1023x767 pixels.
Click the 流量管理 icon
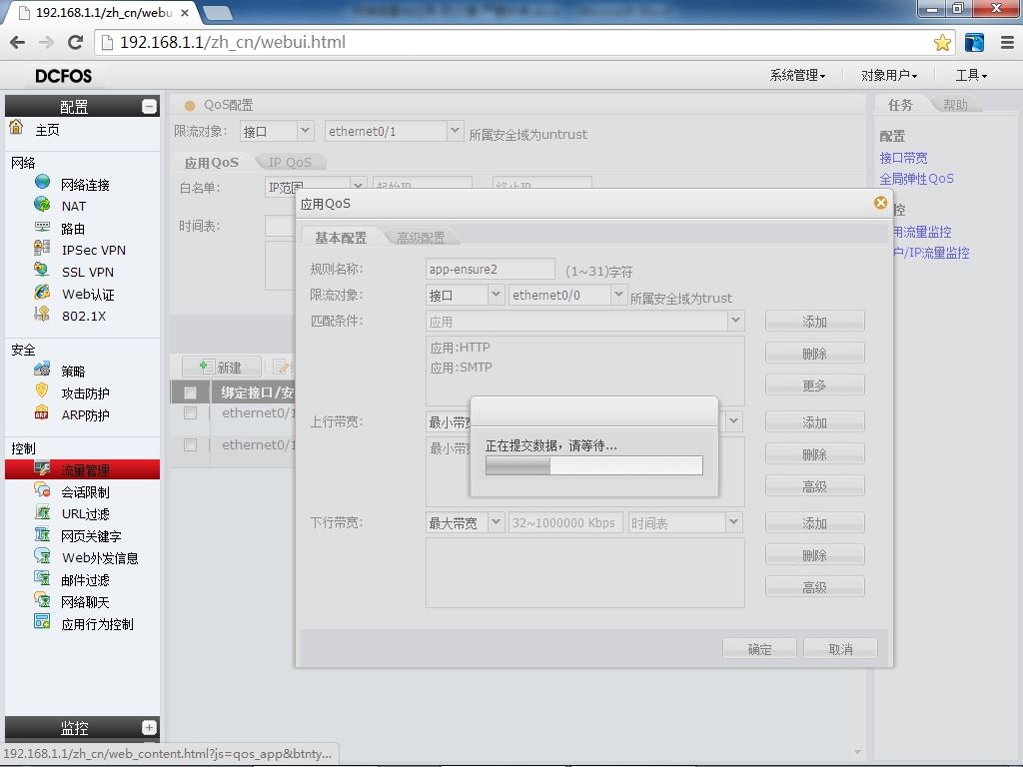pyautogui.click(x=42, y=468)
